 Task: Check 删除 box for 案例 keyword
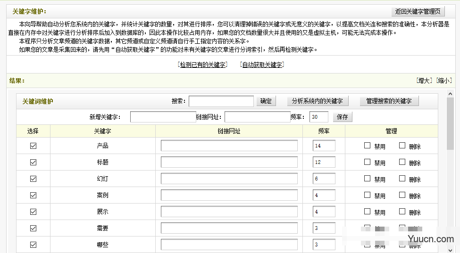tap(402, 195)
